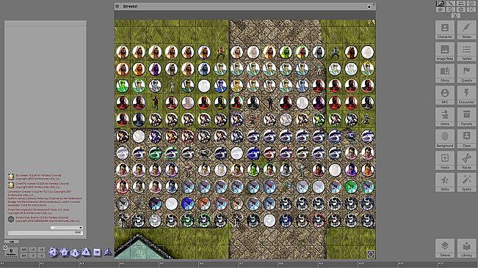Toggle the DIS disadvantage button
Image resolution: width=478 pixels, height=268 pixels.
24,256
